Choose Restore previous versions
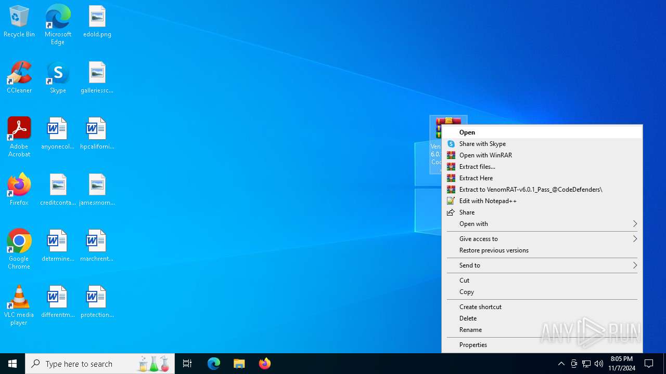The width and height of the screenshot is (666, 374). click(542, 250)
